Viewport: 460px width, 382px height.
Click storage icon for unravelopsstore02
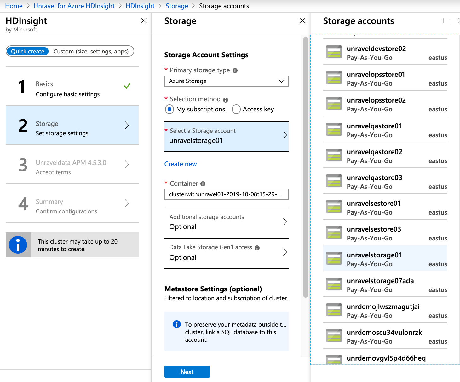334,104
